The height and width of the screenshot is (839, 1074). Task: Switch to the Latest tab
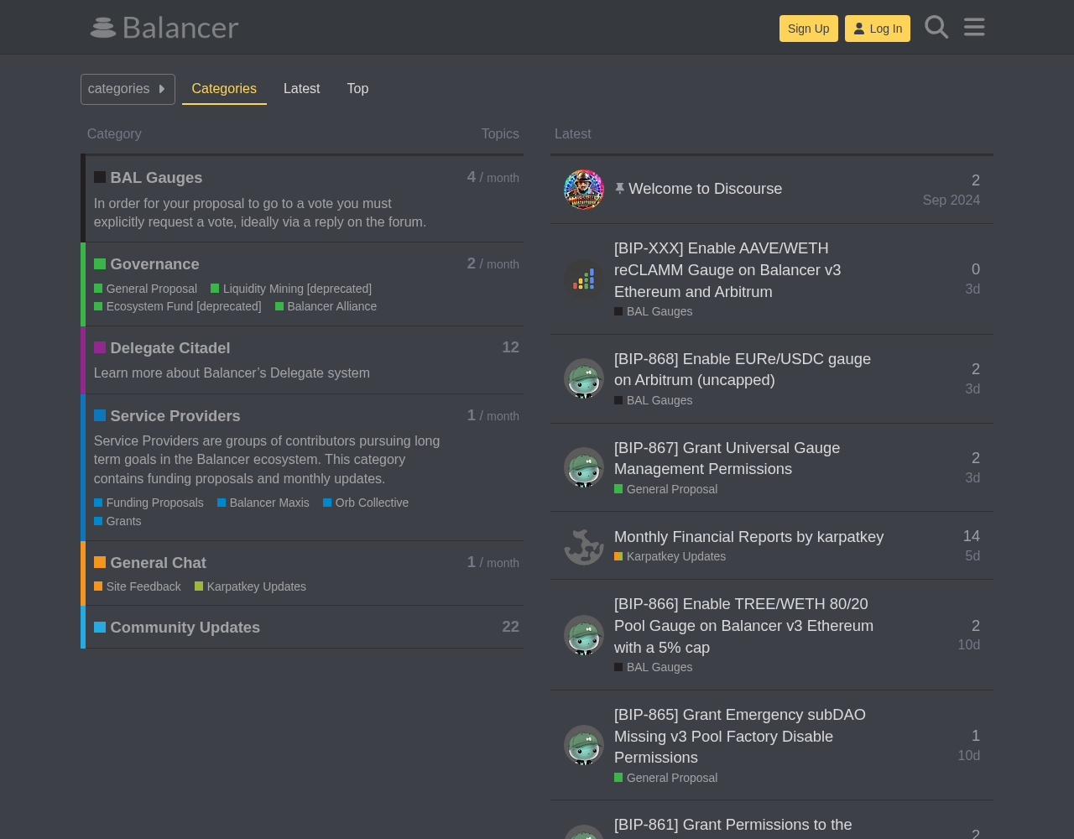(x=302, y=89)
